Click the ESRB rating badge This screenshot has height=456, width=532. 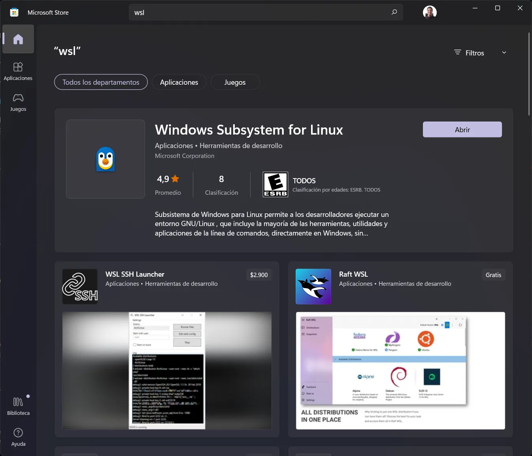pyautogui.click(x=275, y=184)
